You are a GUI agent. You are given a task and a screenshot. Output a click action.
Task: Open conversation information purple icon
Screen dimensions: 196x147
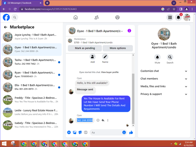coord(129,31)
